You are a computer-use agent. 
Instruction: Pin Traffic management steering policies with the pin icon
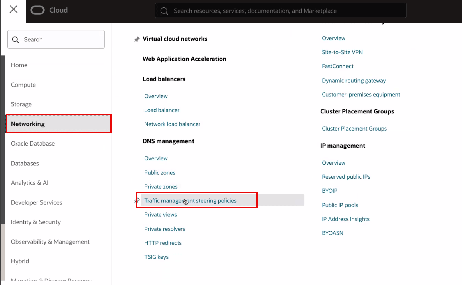(x=137, y=200)
